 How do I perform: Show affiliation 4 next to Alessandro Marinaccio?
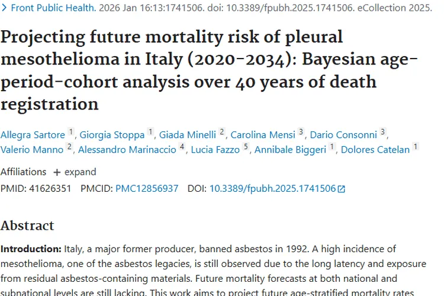point(182,147)
